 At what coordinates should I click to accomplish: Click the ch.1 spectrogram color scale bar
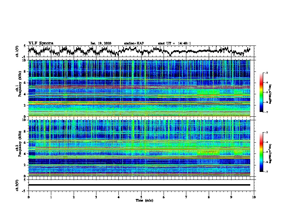261,92
